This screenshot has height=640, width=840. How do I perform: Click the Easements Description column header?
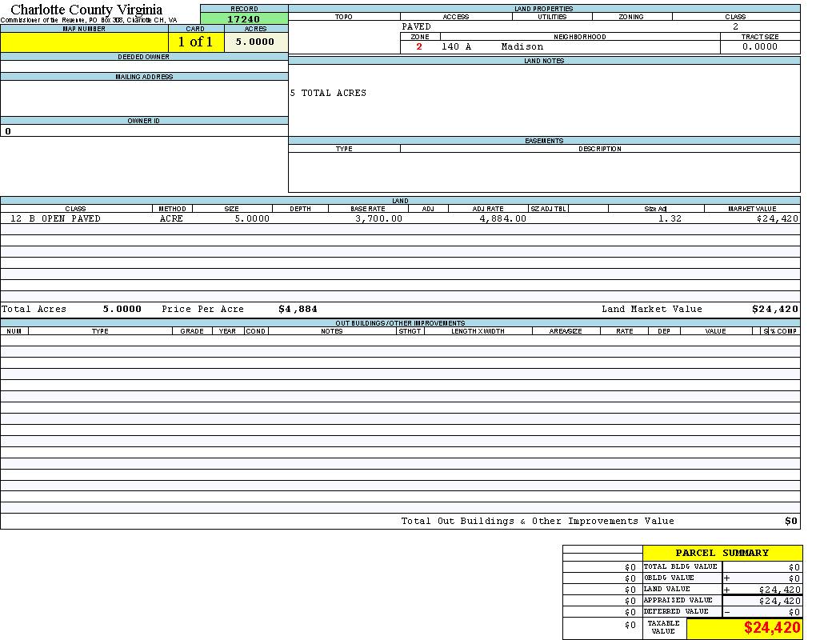click(600, 149)
